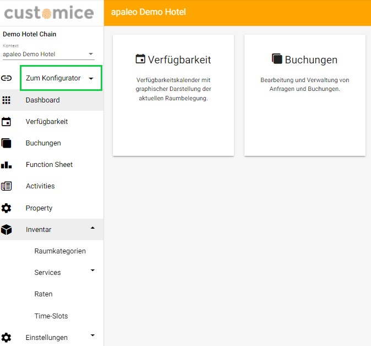Click the link icon beside Zum Konfigurator
This screenshot has height=346, width=371.
click(x=7, y=78)
